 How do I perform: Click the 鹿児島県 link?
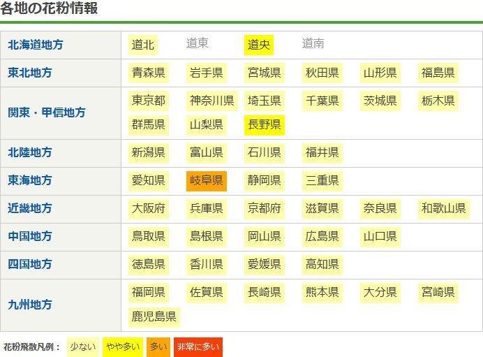[154, 316]
